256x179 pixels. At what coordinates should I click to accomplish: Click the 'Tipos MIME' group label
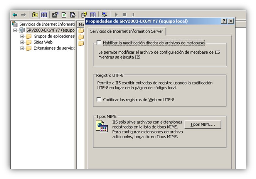pyautogui.click(x=106, y=116)
